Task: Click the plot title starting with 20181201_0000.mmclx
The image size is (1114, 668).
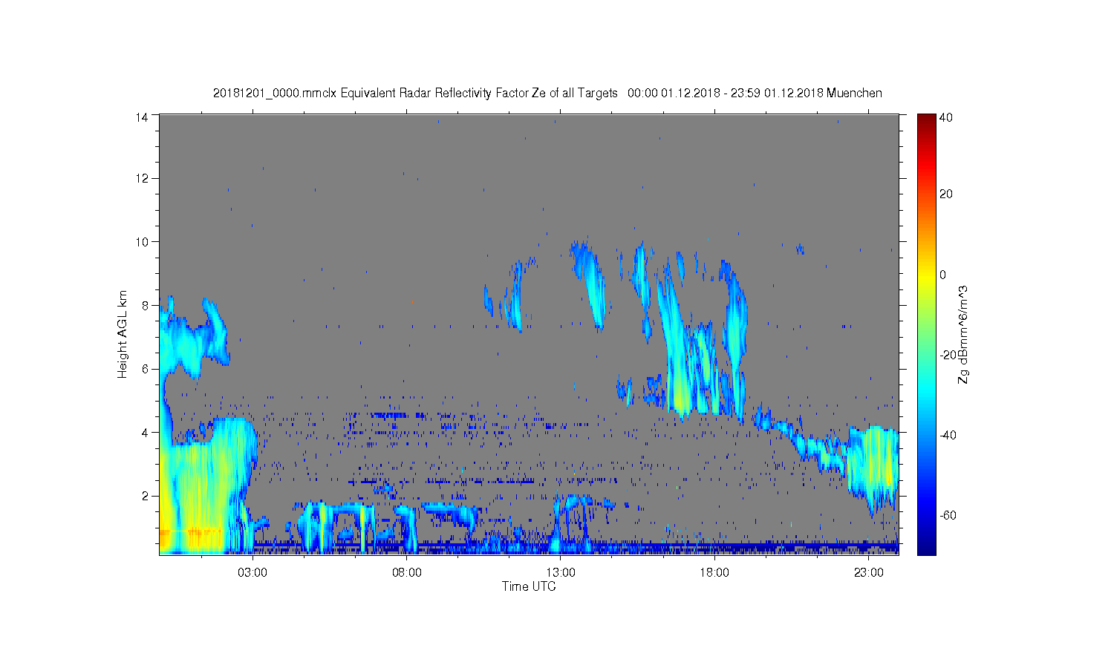Action: (x=547, y=94)
